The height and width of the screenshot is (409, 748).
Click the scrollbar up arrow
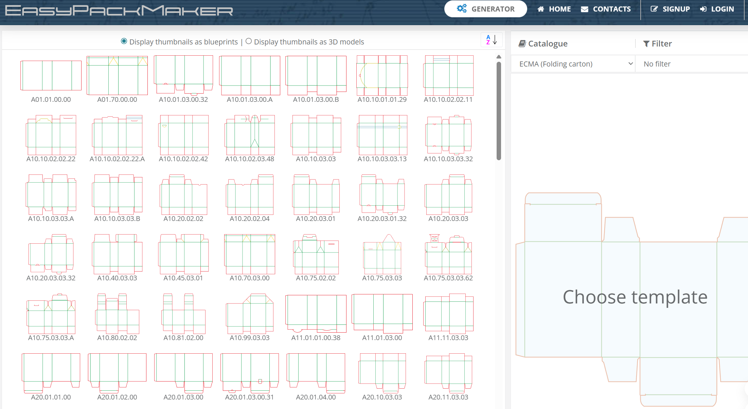[499, 57]
